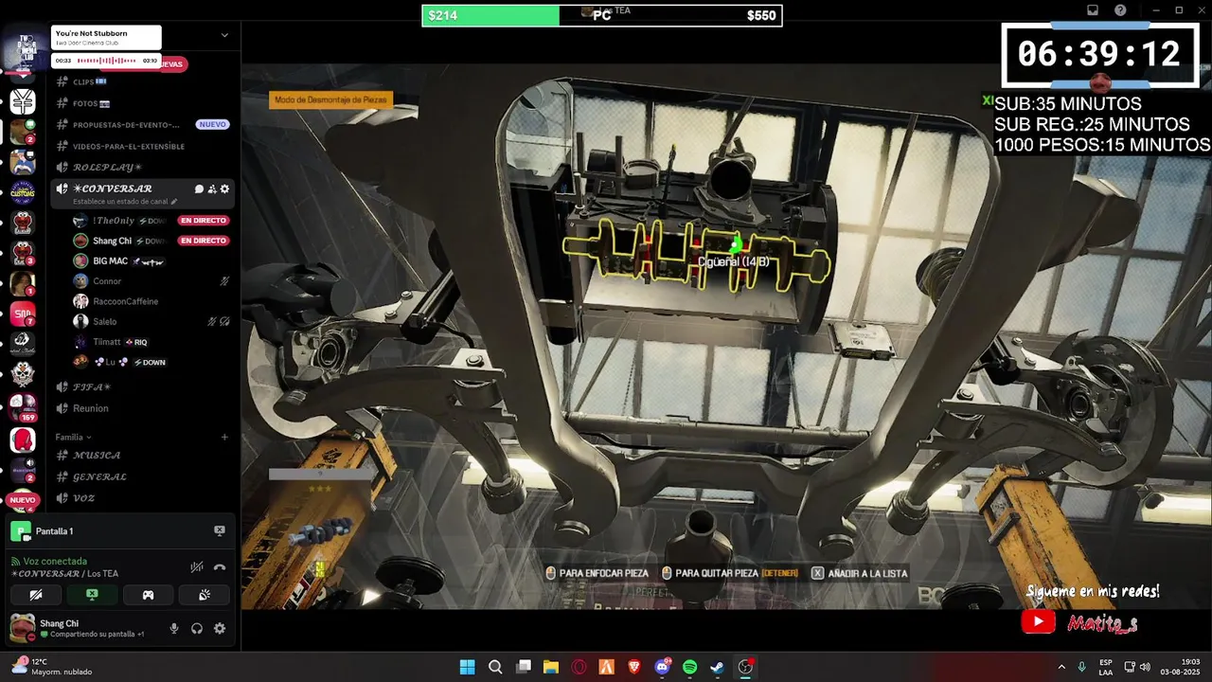Open the soundboard button

coord(204,595)
